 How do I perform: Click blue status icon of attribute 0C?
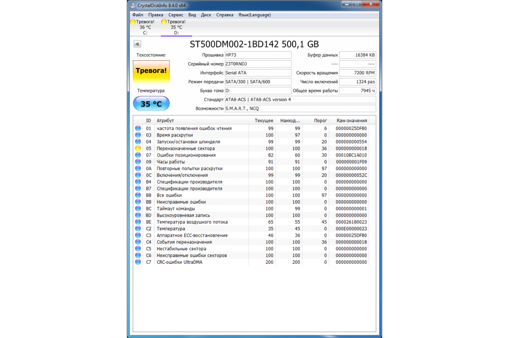point(138,175)
